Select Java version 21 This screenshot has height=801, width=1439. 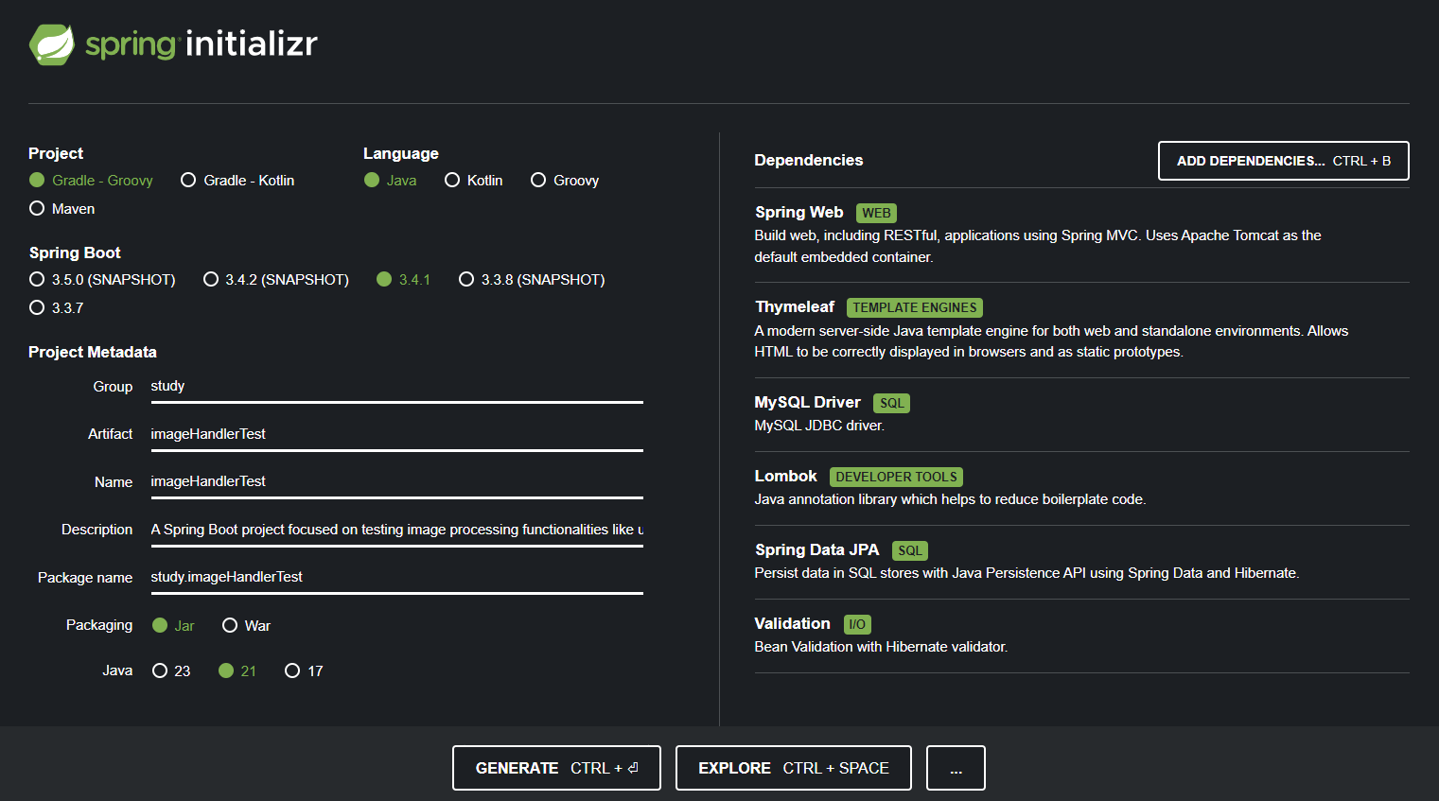(x=237, y=670)
